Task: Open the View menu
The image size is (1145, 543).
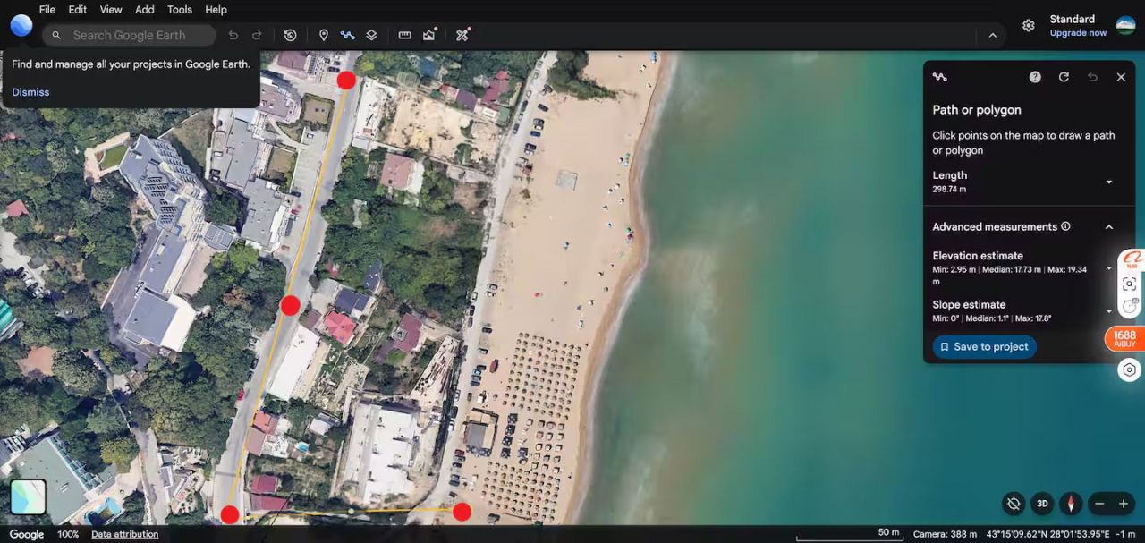Action: [111, 10]
